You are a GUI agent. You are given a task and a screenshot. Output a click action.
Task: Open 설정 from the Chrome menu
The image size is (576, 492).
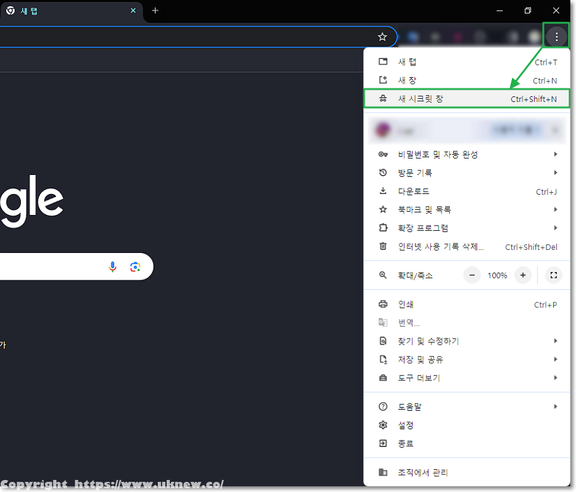pos(406,425)
